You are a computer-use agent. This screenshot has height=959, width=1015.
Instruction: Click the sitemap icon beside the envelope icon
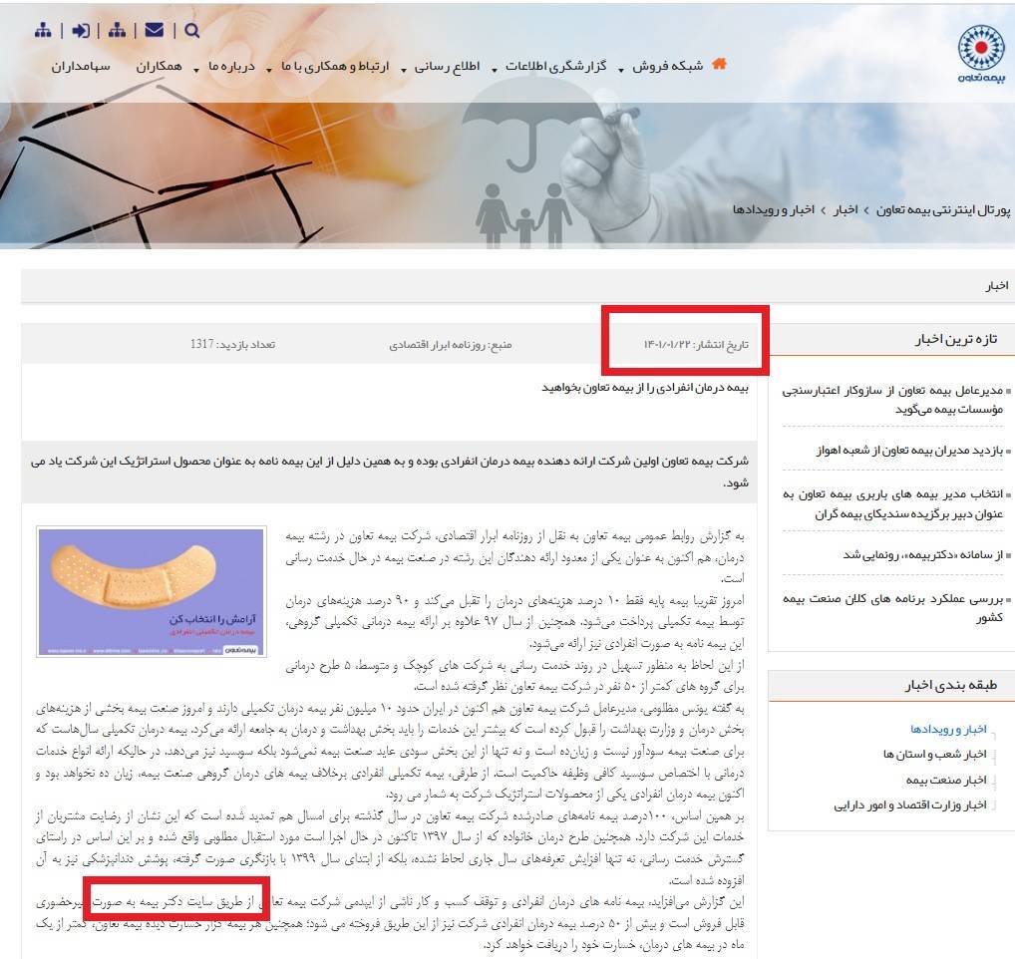pos(118,30)
